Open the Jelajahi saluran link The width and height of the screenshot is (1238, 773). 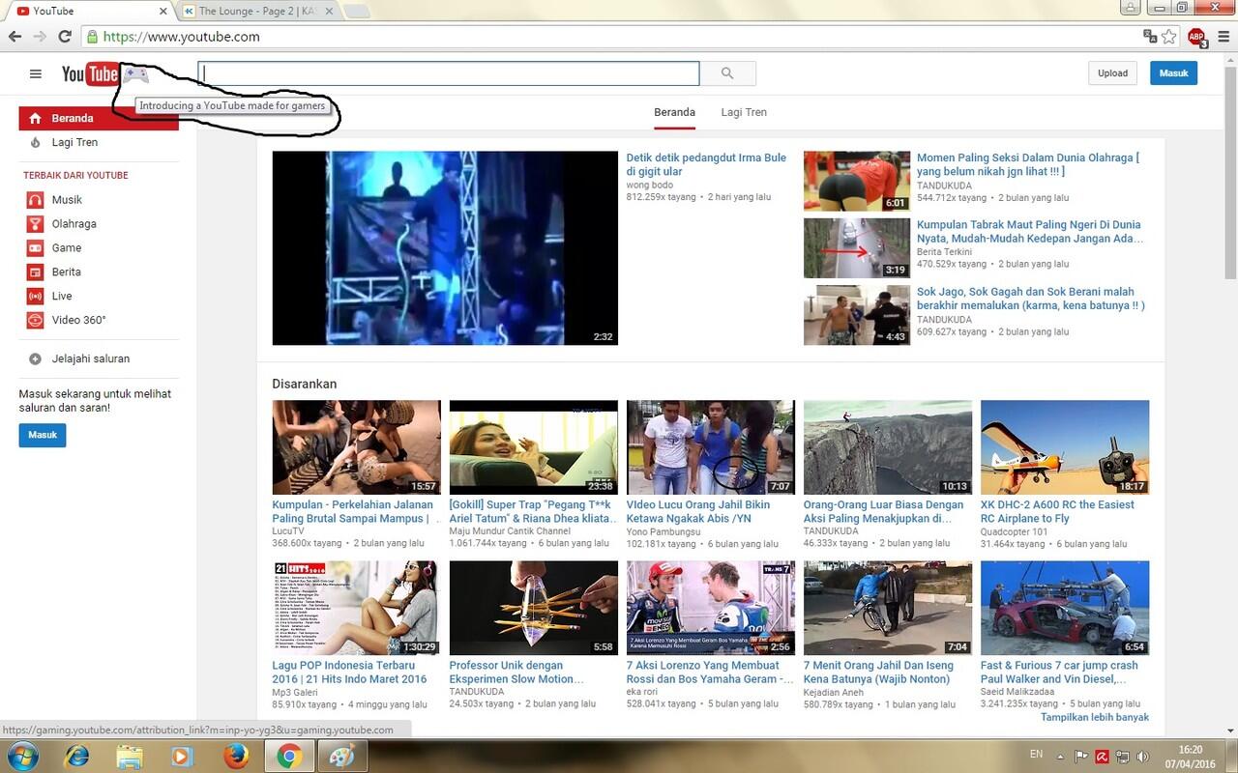[91, 358]
